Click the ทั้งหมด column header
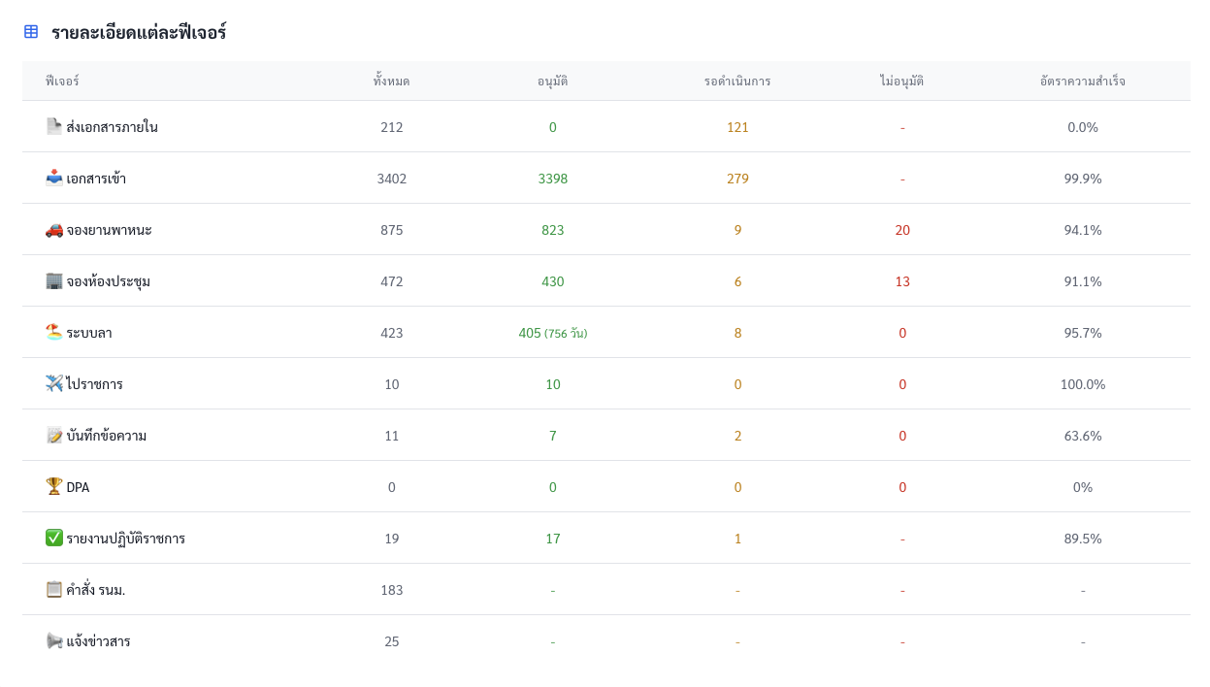Screen dimensions: 1210x687 tap(391, 81)
